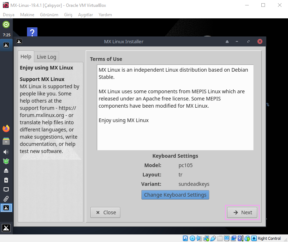288x242 pixels.
Task: Shade the installer window with the up-arrow icon
Action: (227, 41)
